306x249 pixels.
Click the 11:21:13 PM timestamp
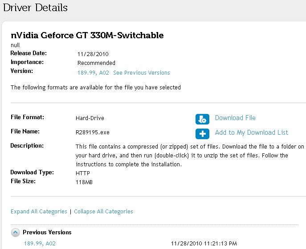(204, 244)
